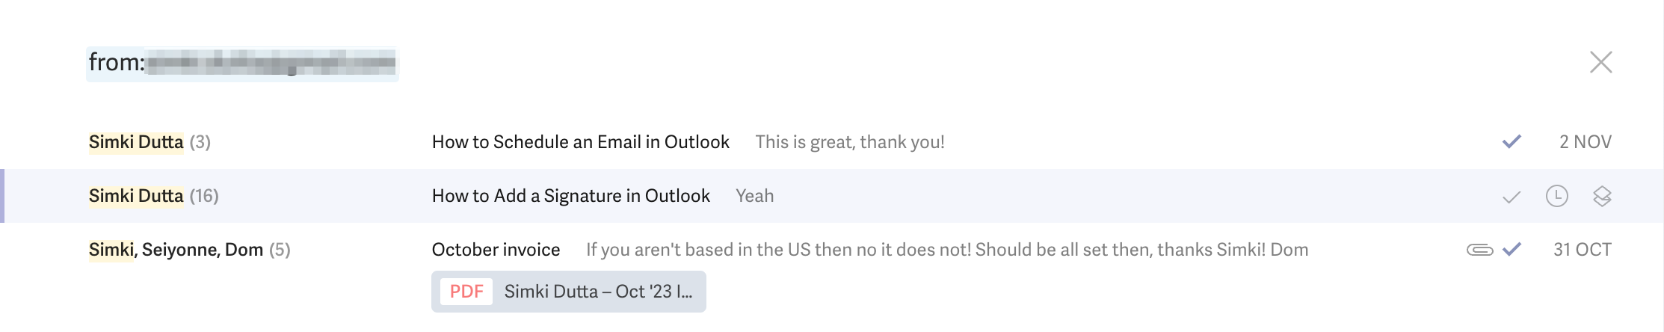Open How to Schedule an Email in Outlook

(580, 142)
